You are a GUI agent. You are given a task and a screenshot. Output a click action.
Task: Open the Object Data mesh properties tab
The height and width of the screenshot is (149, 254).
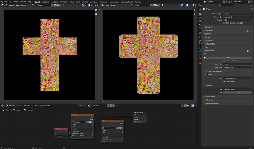tap(200, 55)
